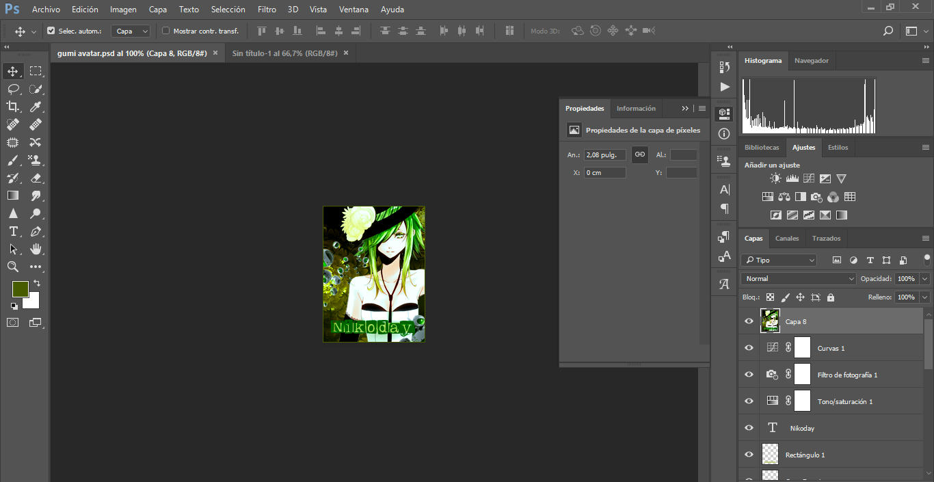Open the Relleno dropdown arrow
The image size is (934, 482).
tap(925, 297)
